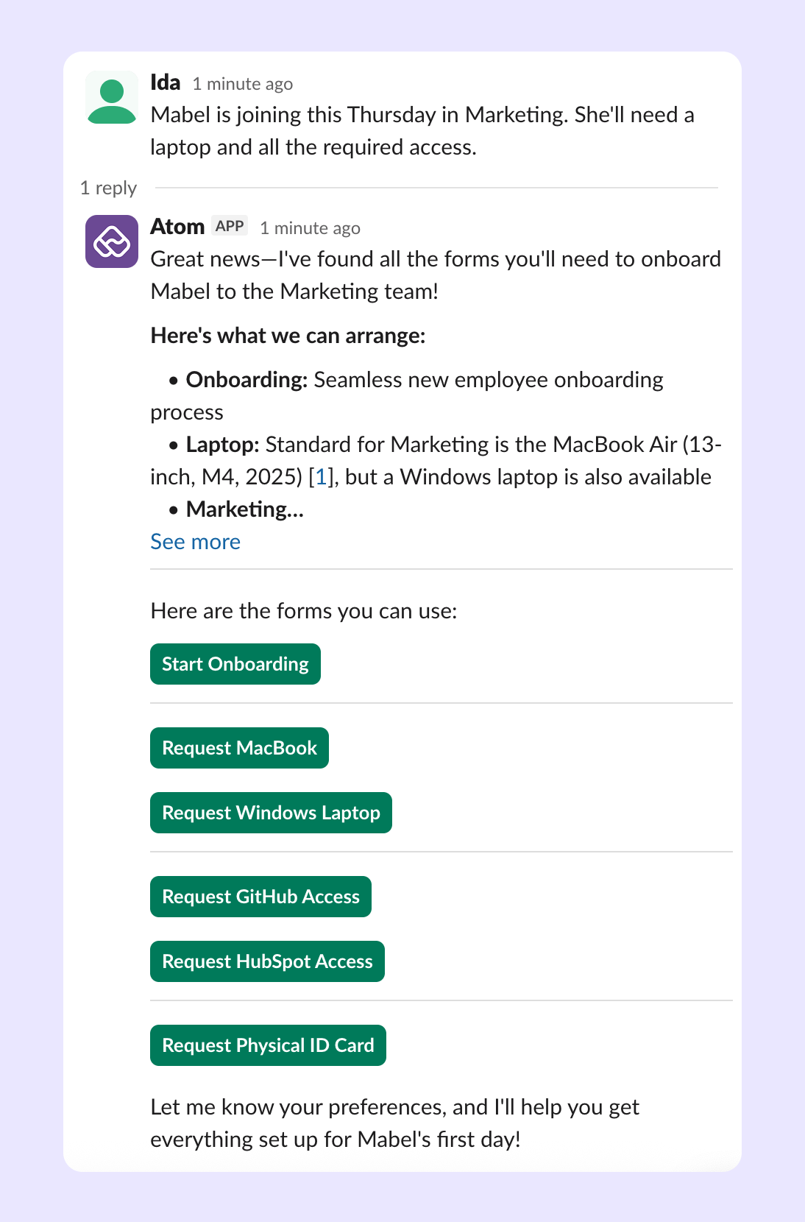Click Request GitHub Access
The image size is (805, 1222).
coord(260,896)
